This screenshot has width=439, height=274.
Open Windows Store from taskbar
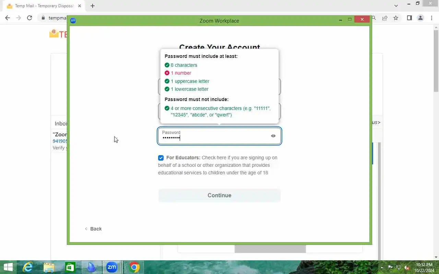point(70,267)
